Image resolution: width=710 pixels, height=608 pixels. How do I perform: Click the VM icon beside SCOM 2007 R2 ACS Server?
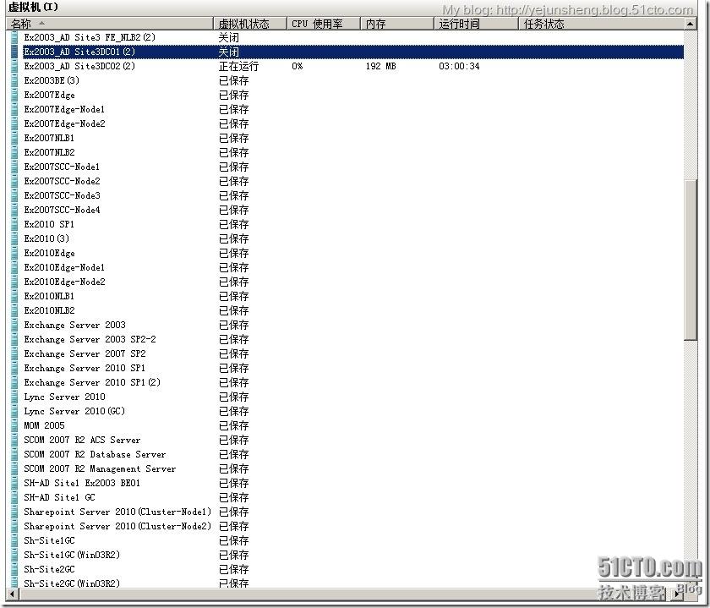14,441
